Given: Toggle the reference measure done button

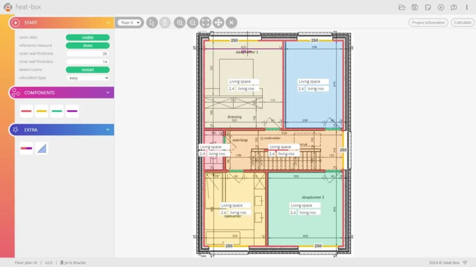Looking at the screenshot, I should tap(88, 45).
